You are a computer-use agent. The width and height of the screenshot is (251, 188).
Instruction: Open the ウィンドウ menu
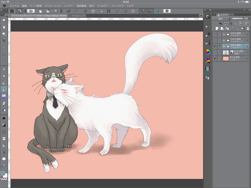pyautogui.click(x=118, y=6)
